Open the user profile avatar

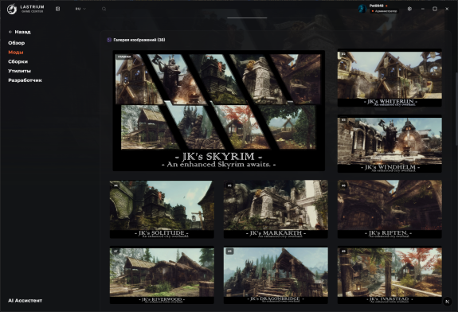tap(362, 9)
